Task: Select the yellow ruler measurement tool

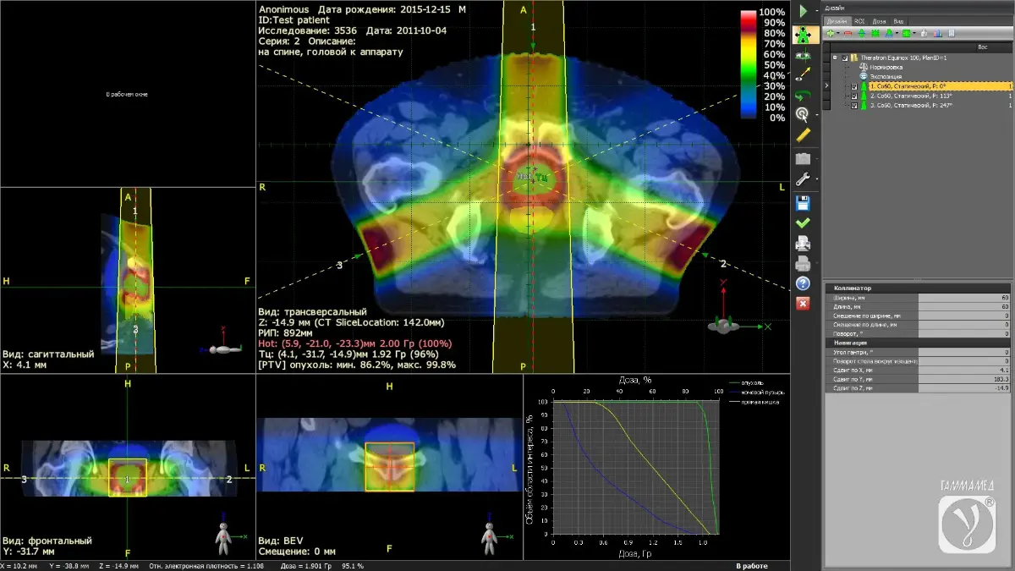Action: point(803,134)
